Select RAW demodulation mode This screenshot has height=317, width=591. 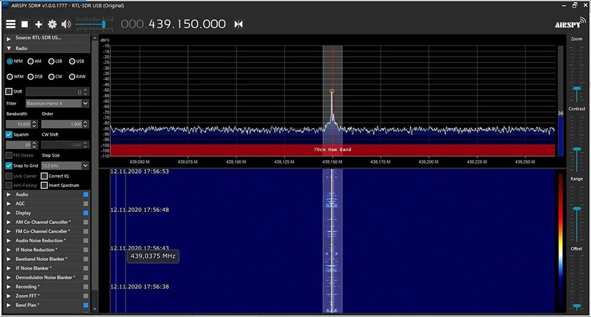(72, 76)
